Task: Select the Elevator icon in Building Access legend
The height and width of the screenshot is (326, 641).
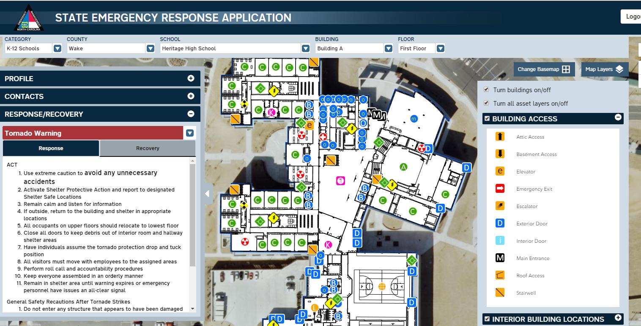Action: (500, 171)
